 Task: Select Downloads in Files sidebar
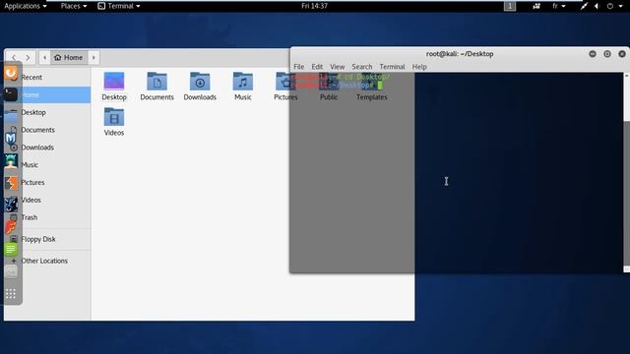click(x=47, y=147)
